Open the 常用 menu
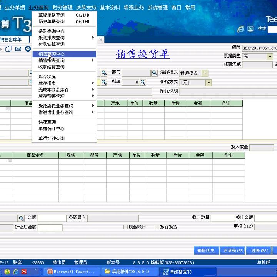The width and height of the screenshot is (277, 277). 190,8
